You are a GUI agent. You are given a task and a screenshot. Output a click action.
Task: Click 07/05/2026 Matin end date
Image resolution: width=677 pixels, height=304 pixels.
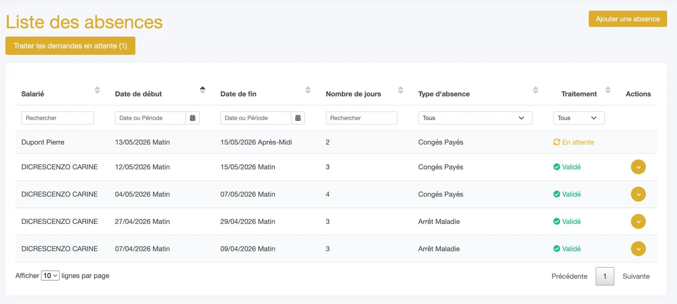pos(248,194)
